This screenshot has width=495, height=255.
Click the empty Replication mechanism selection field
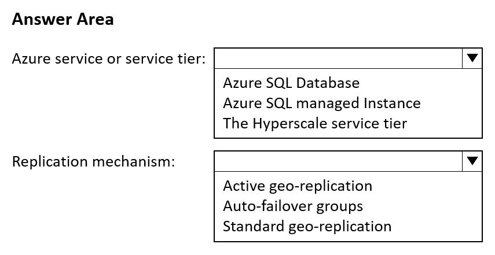click(338, 161)
